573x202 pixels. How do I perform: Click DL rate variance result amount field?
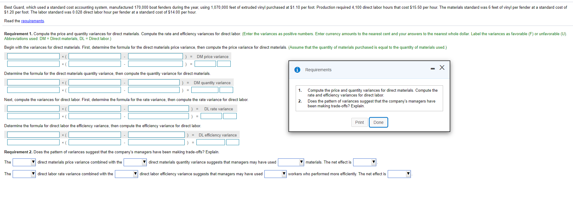(211, 116)
